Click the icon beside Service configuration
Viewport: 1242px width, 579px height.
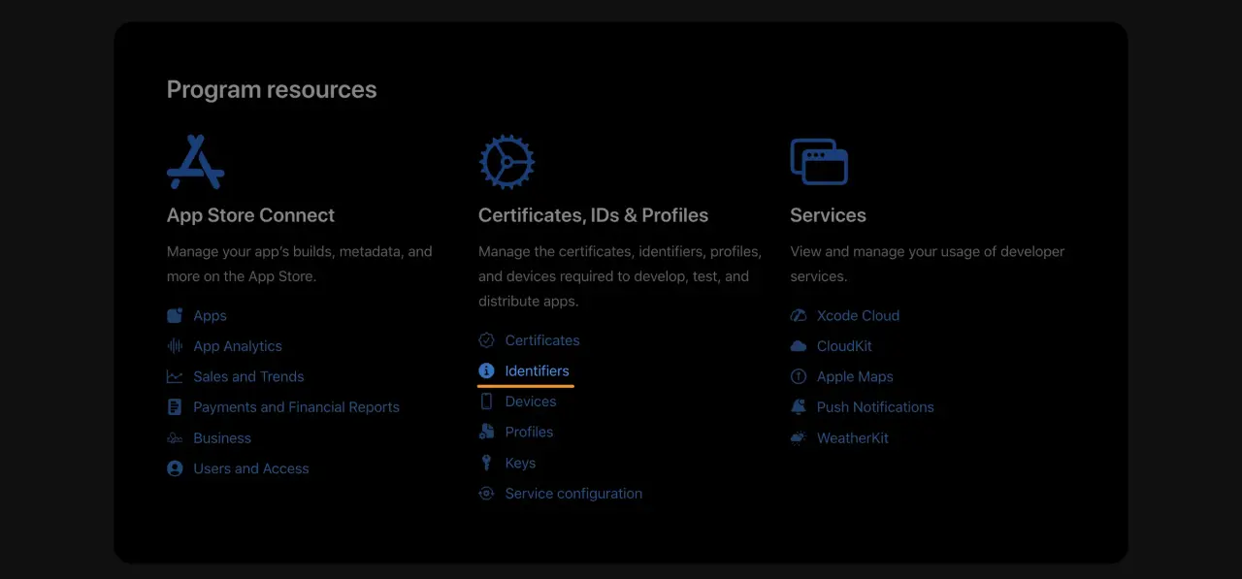tap(486, 494)
